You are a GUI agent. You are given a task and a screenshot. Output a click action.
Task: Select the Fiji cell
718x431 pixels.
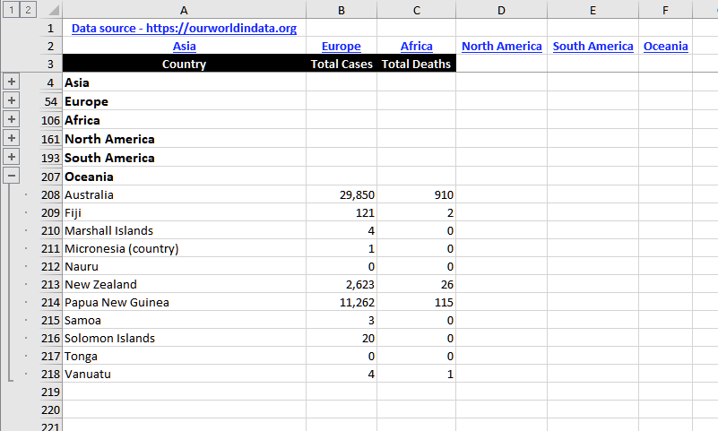click(x=184, y=212)
